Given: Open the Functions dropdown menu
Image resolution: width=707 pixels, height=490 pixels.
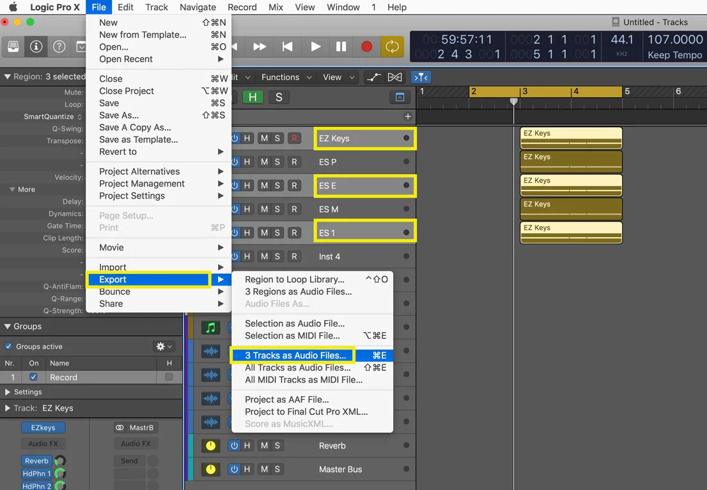Looking at the screenshot, I should [286, 77].
